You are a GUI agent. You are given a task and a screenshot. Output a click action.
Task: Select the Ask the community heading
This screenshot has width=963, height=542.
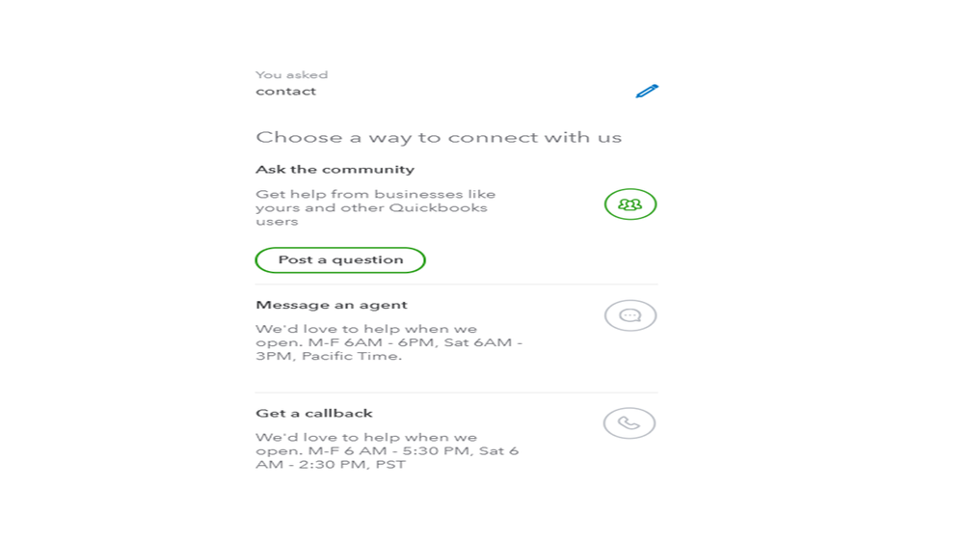point(334,170)
